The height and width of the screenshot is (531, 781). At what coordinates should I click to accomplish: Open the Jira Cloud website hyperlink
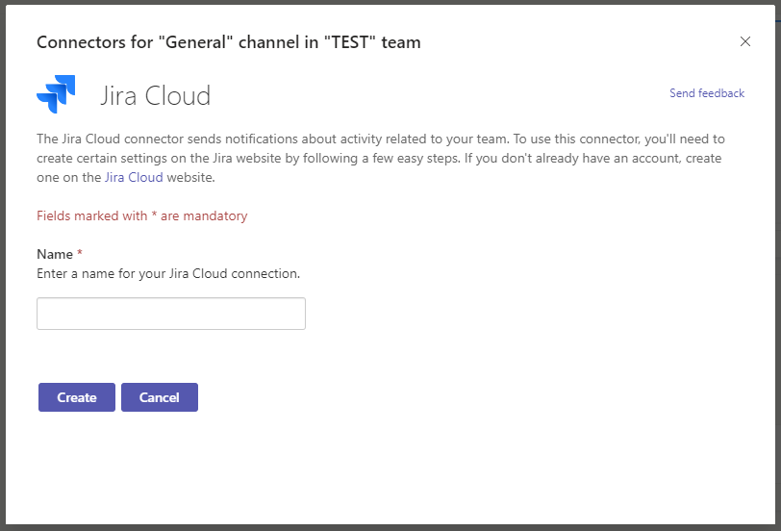pyautogui.click(x=134, y=177)
